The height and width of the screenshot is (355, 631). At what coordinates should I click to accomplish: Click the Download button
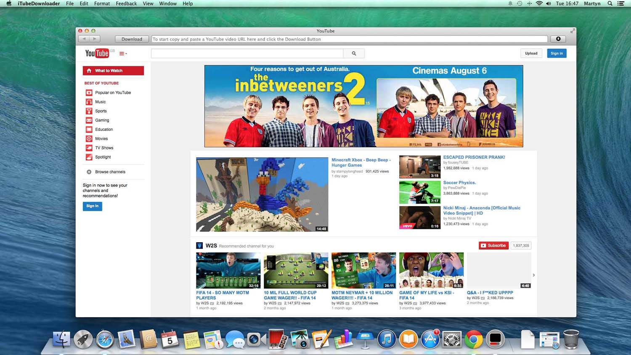132,39
